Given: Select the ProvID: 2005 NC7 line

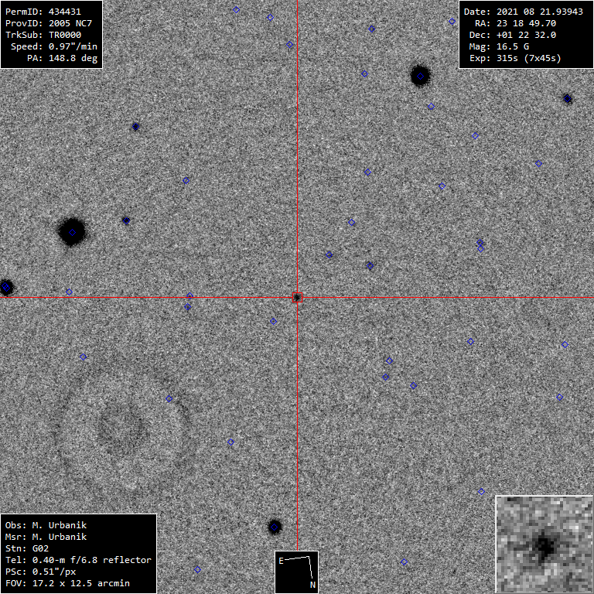Looking at the screenshot, I should click(49, 23).
